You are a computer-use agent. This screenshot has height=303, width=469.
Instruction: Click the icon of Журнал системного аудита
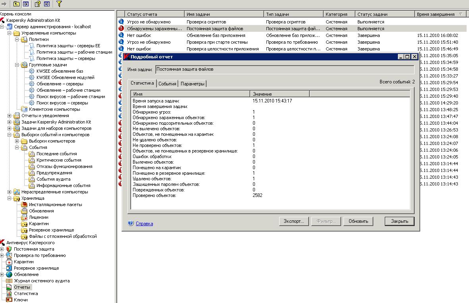click(x=9, y=281)
